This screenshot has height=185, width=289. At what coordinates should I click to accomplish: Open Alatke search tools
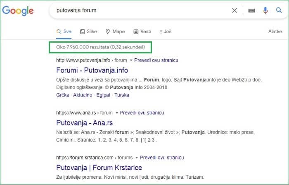(x=275, y=31)
